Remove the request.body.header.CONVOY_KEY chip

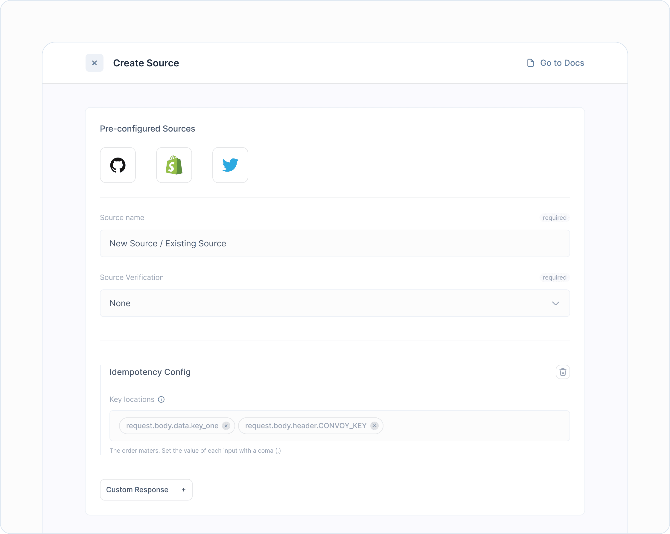[374, 425]
